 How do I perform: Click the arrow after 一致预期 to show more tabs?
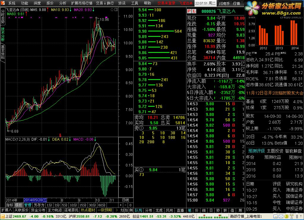(116, 210)
